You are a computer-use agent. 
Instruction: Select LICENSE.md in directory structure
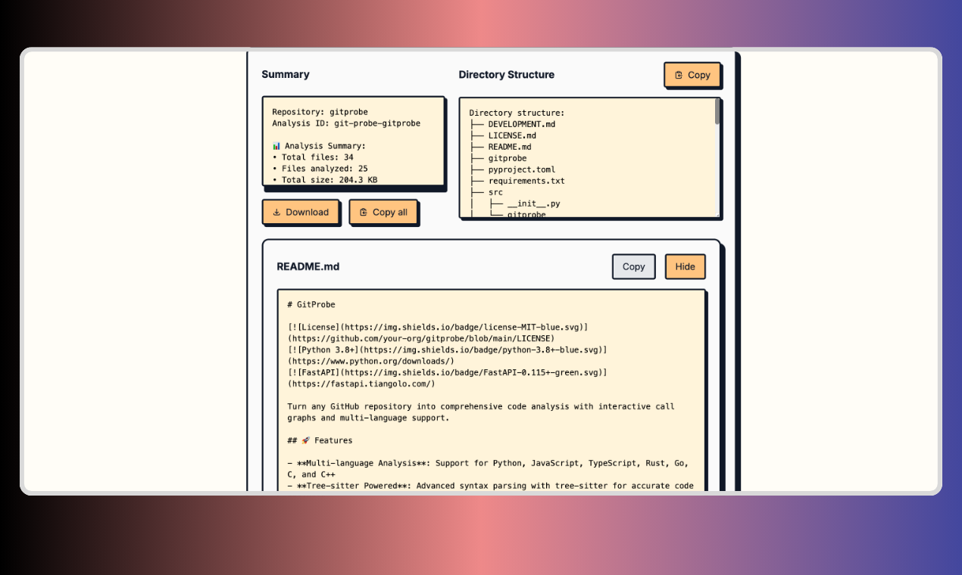(512, 135)
